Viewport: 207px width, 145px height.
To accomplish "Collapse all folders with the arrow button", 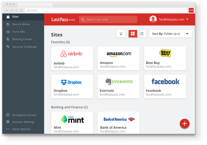I will coord(121,34).
